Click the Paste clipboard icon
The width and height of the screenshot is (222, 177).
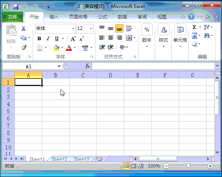pyautogui.click(x=11, y=30)
